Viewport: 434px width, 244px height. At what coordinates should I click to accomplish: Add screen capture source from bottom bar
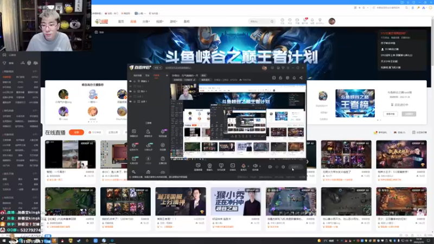198,166
